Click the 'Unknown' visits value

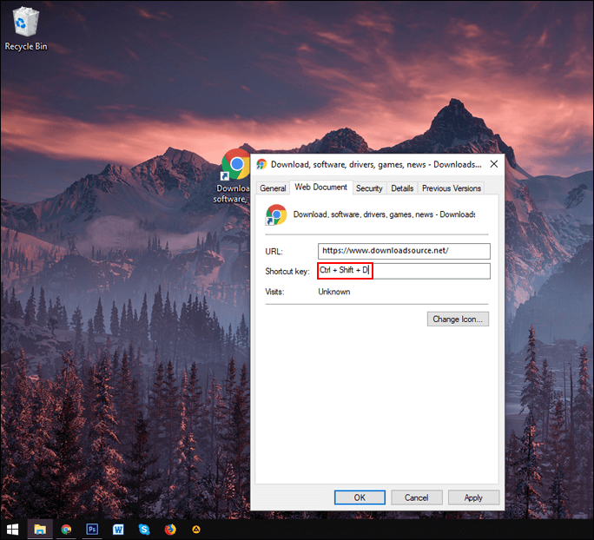coord(334,292)
